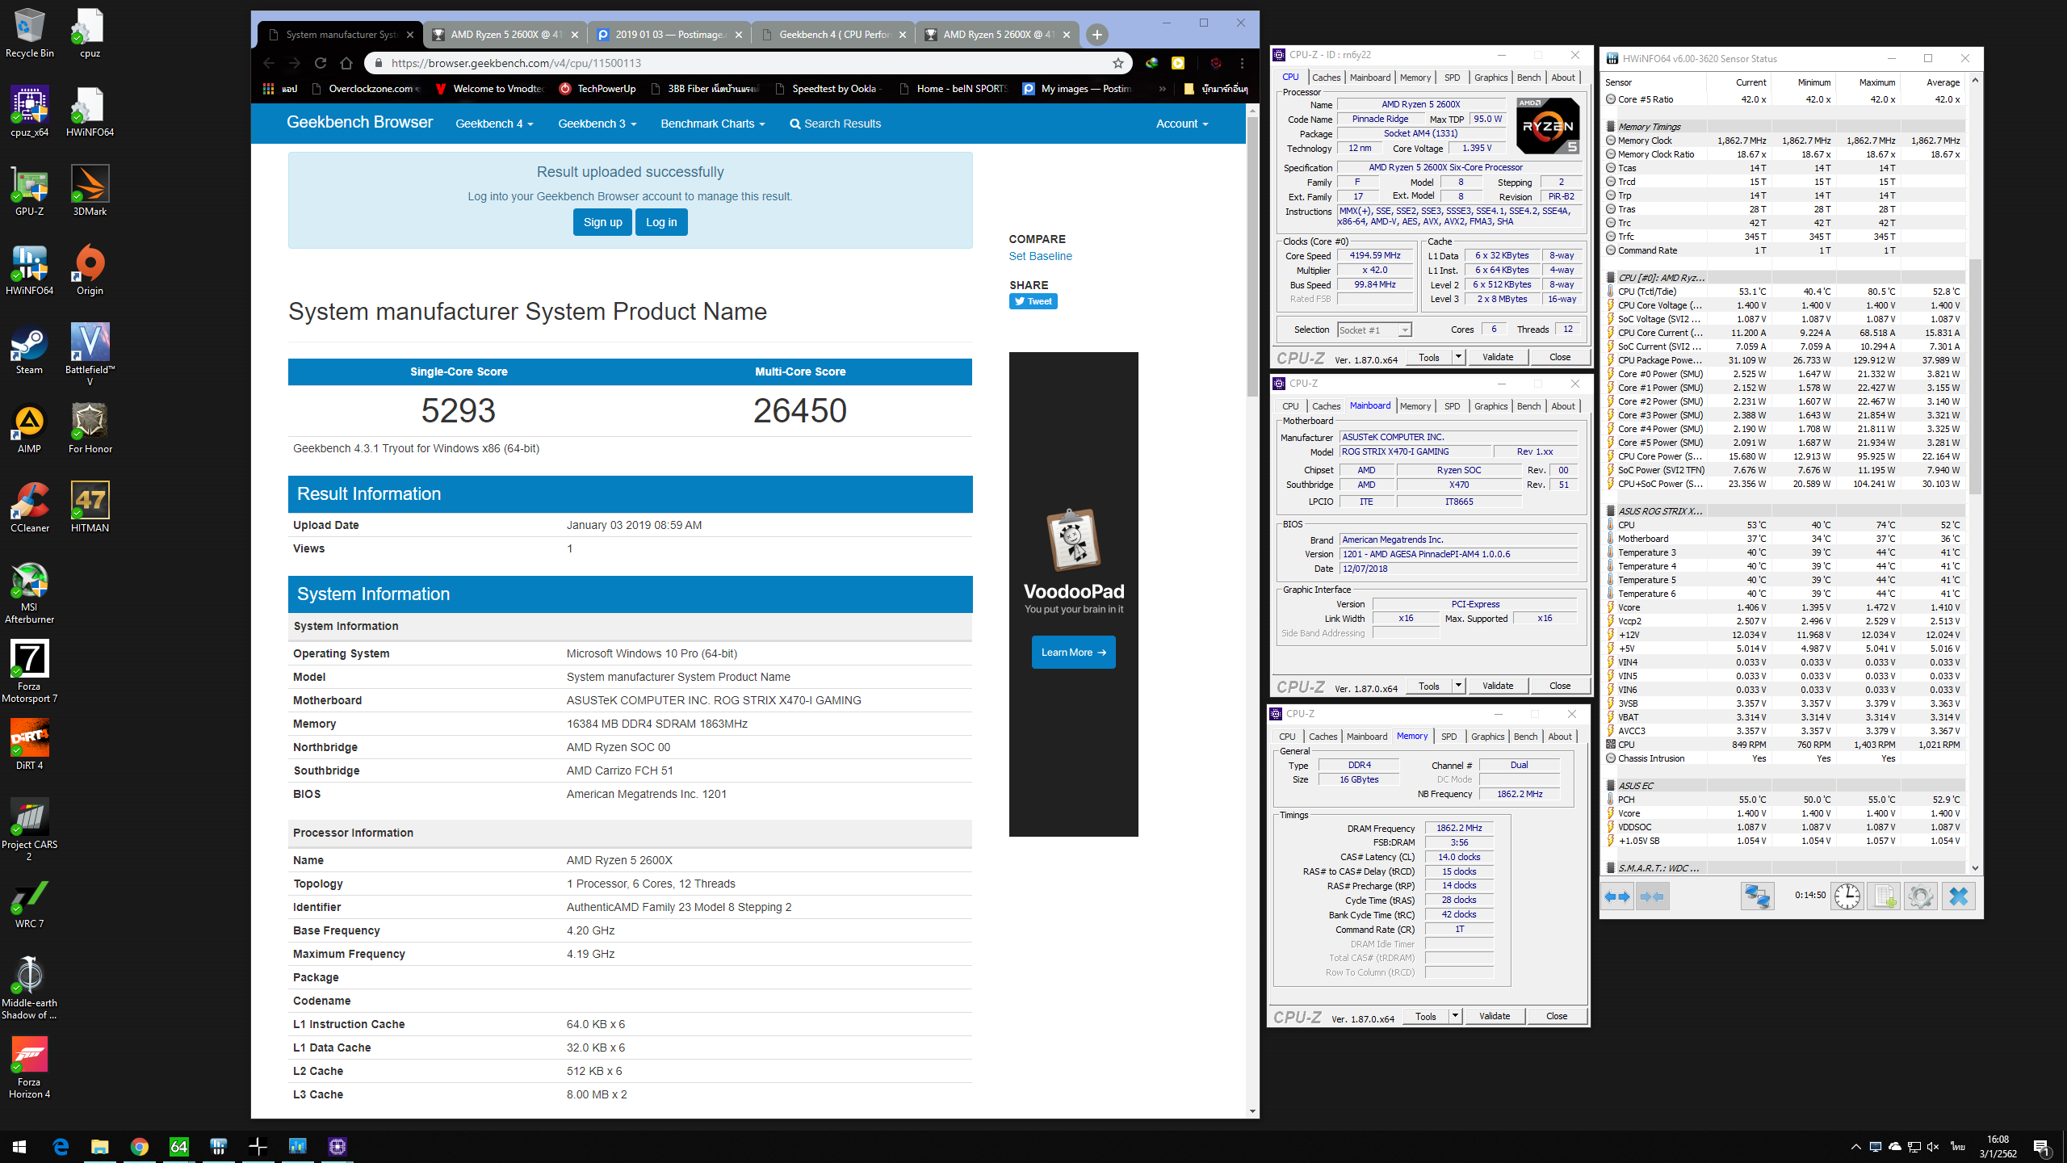
Task: Switch to the Postimage browser tab
Action: pyautogui.click(x=669, y=35)
